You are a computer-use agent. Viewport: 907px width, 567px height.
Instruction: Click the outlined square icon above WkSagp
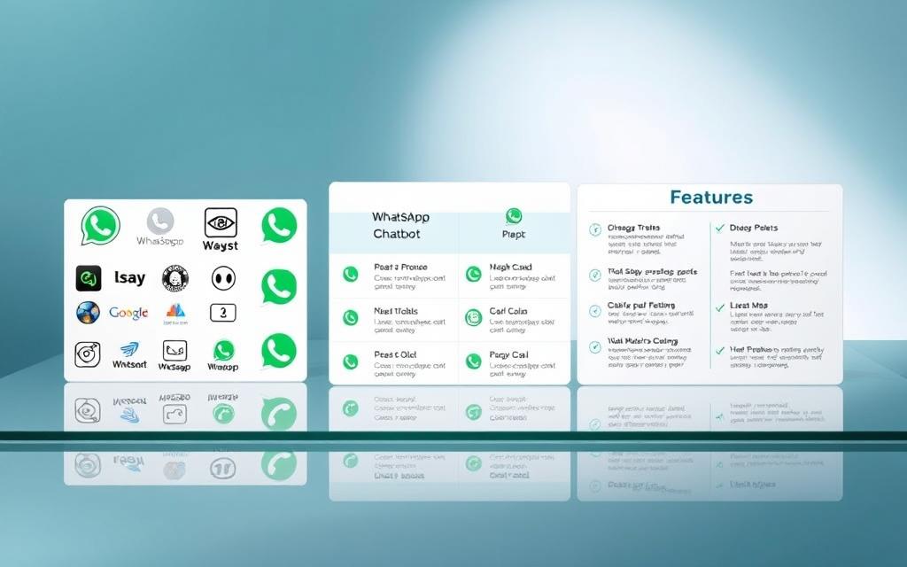(x=174, y=351)
